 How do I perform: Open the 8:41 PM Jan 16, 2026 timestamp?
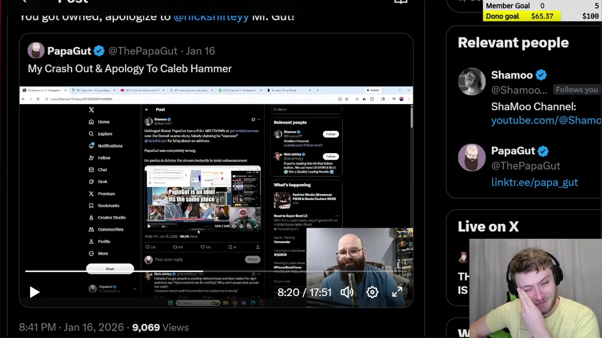pyautogui.click(x=71, y=327)
